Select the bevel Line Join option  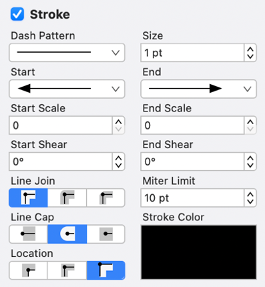coord(105,198)
